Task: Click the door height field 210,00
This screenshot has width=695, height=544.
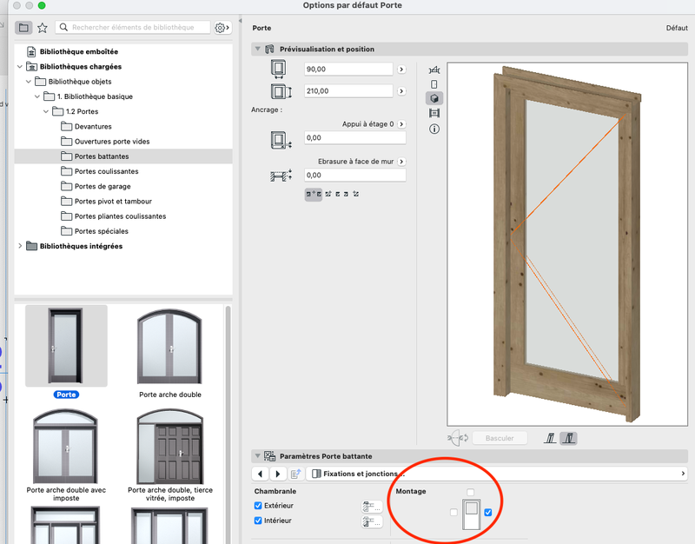Action: (x=348, y=91)
